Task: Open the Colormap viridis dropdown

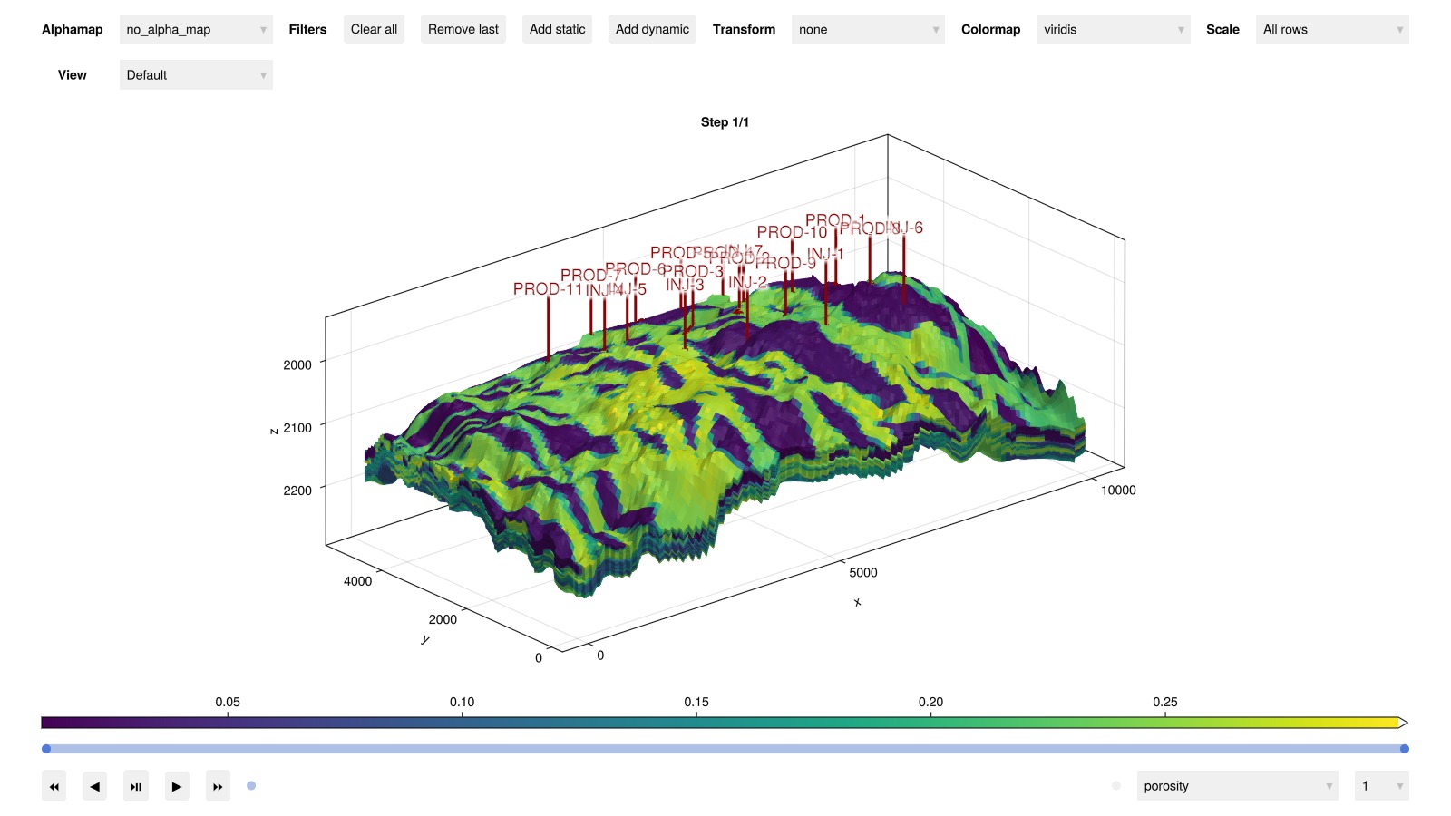Action: pyautogui.click(x=1113, y=30)
